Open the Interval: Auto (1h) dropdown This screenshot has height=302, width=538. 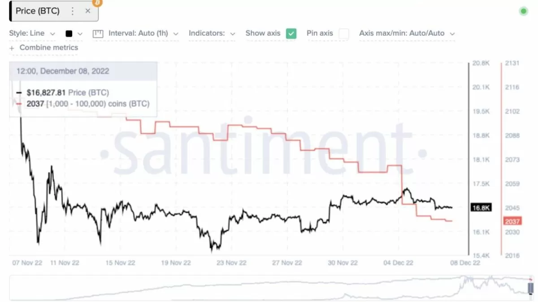[x=143, y=33]
